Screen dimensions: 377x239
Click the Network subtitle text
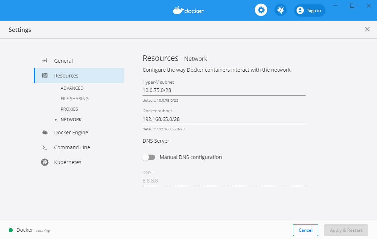(195, 59)
